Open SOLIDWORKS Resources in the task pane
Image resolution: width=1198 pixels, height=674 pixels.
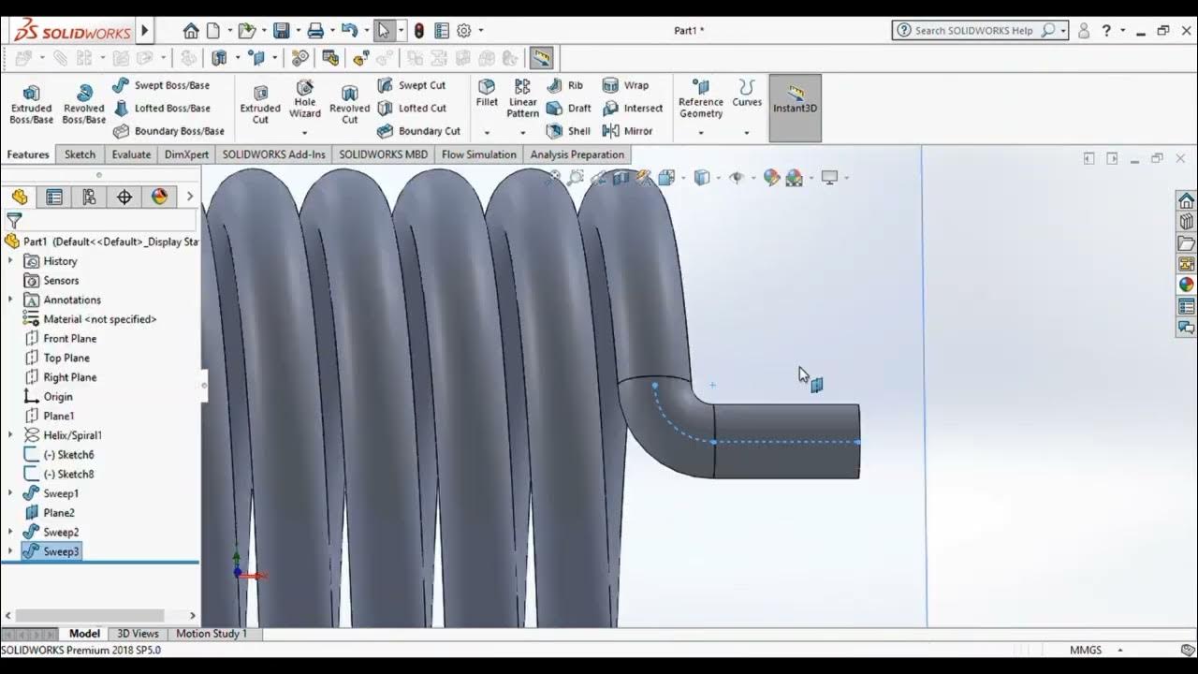(x=1186, y=201)
